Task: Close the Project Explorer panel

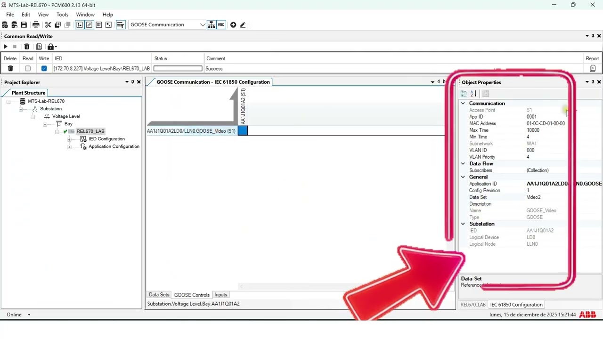Action: point(139,82)
